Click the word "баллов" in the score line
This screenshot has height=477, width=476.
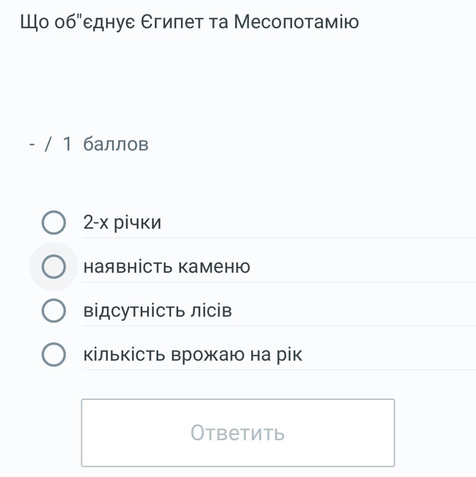(x=116, y=144)
